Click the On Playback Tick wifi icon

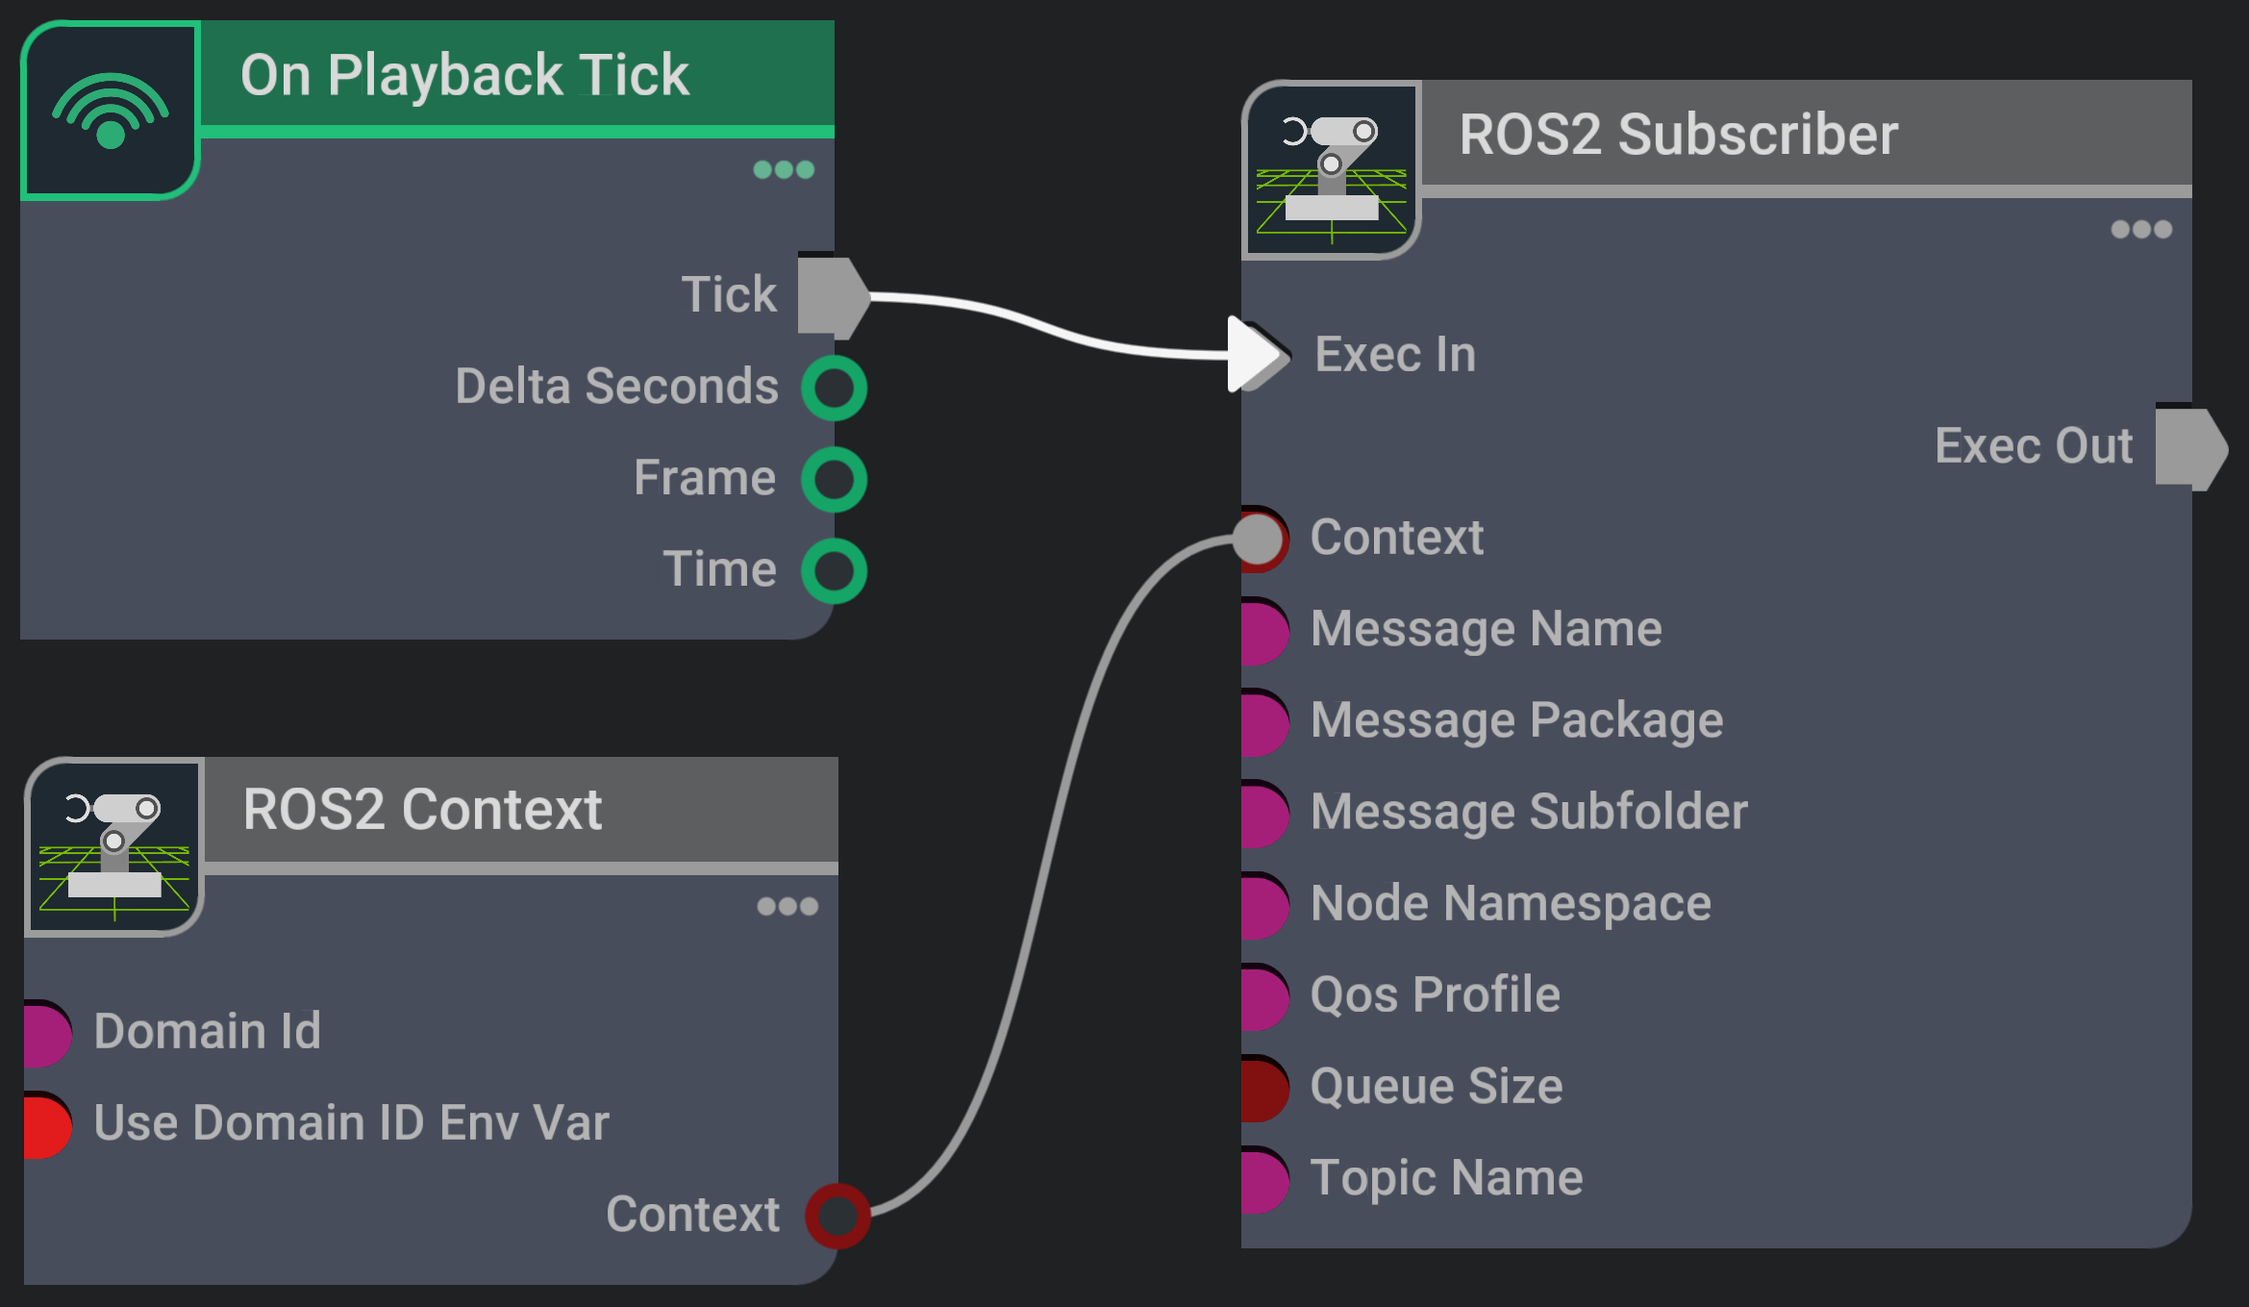pos(111,111)
